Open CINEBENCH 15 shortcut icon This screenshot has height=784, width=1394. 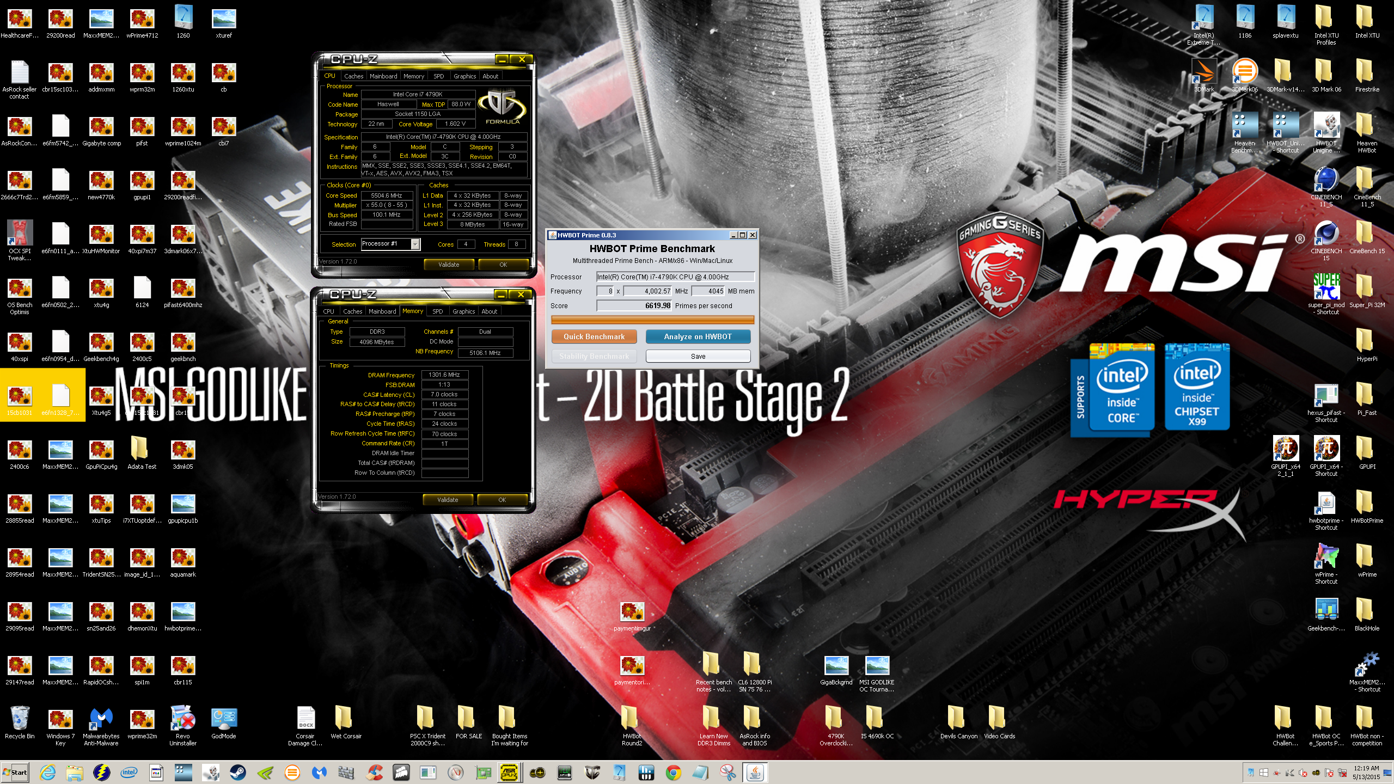pyautogui.click(x=1326, y=240)
